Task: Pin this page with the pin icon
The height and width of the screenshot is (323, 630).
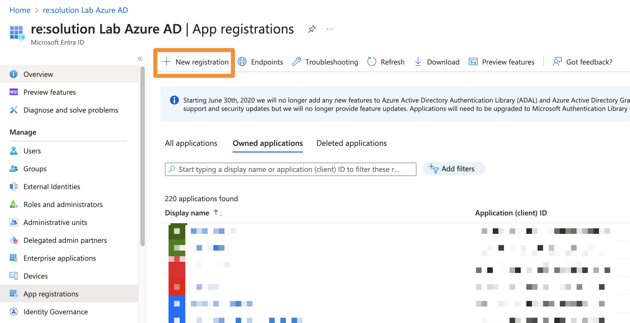Action: (x=312, y=29)
